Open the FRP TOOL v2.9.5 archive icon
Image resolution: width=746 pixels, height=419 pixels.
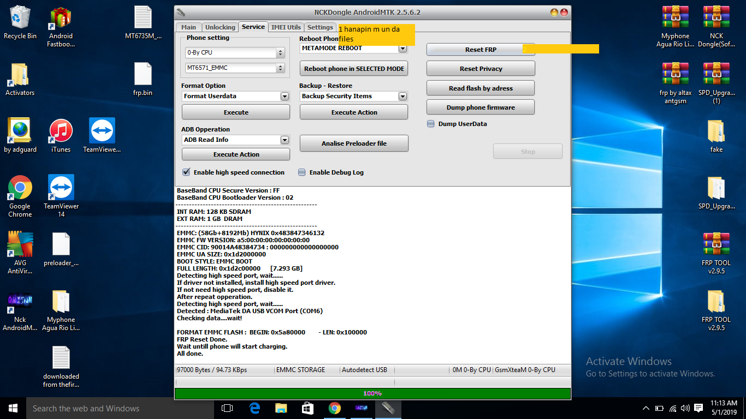(716, 252)
